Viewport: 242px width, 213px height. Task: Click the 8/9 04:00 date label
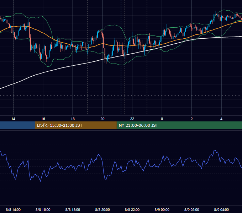(x=221, y=209)
